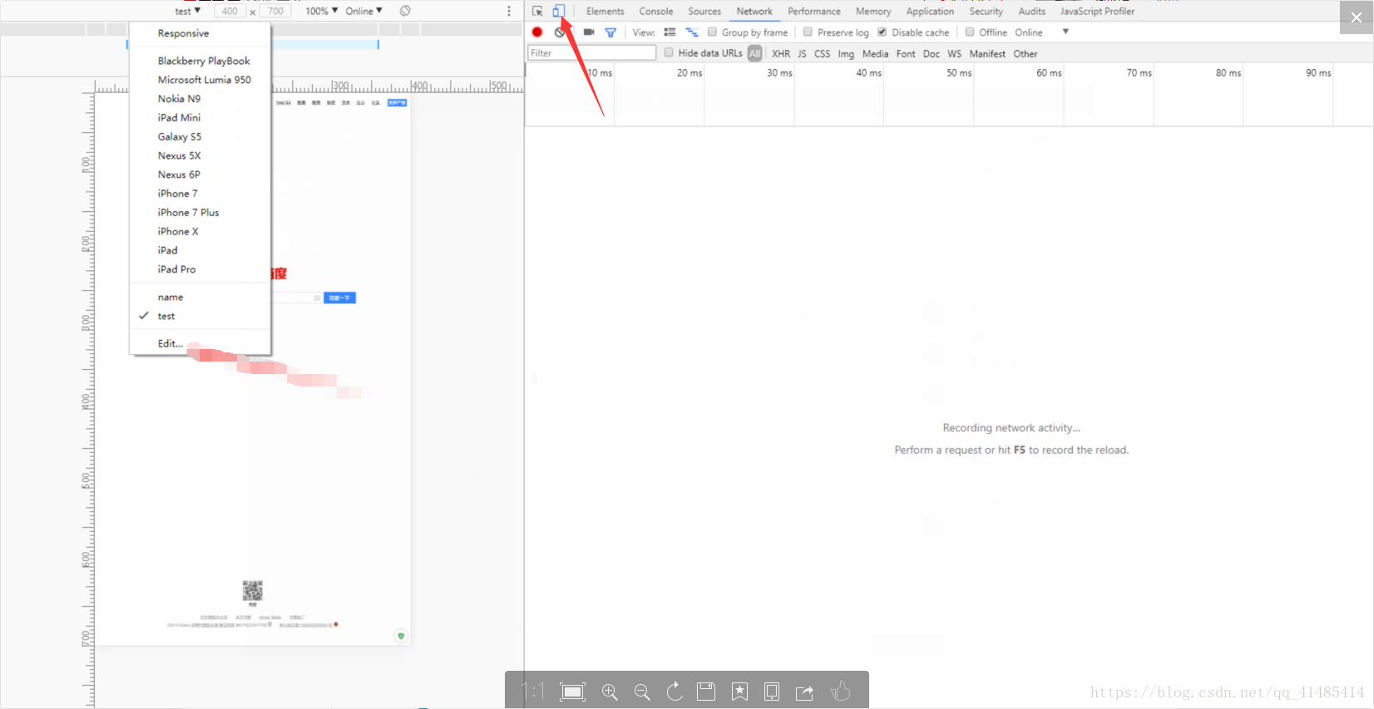Enable the Preserve log checkbox
This screenshot has height=709, width=1374.
tap(808, 32)
